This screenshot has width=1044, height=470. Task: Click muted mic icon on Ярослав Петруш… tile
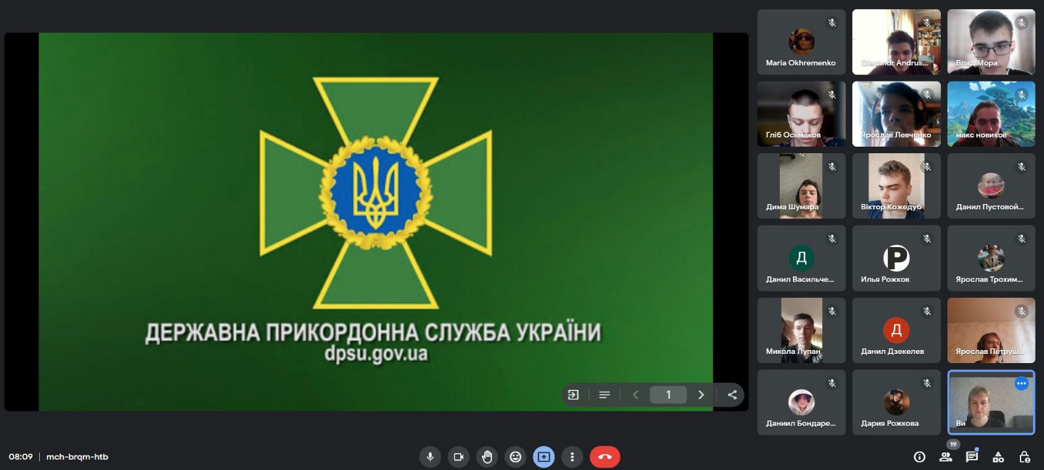(1022, 312)
